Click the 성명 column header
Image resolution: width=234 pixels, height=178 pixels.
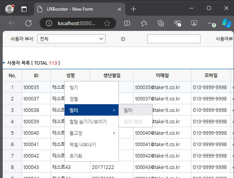tap(70, 75)
